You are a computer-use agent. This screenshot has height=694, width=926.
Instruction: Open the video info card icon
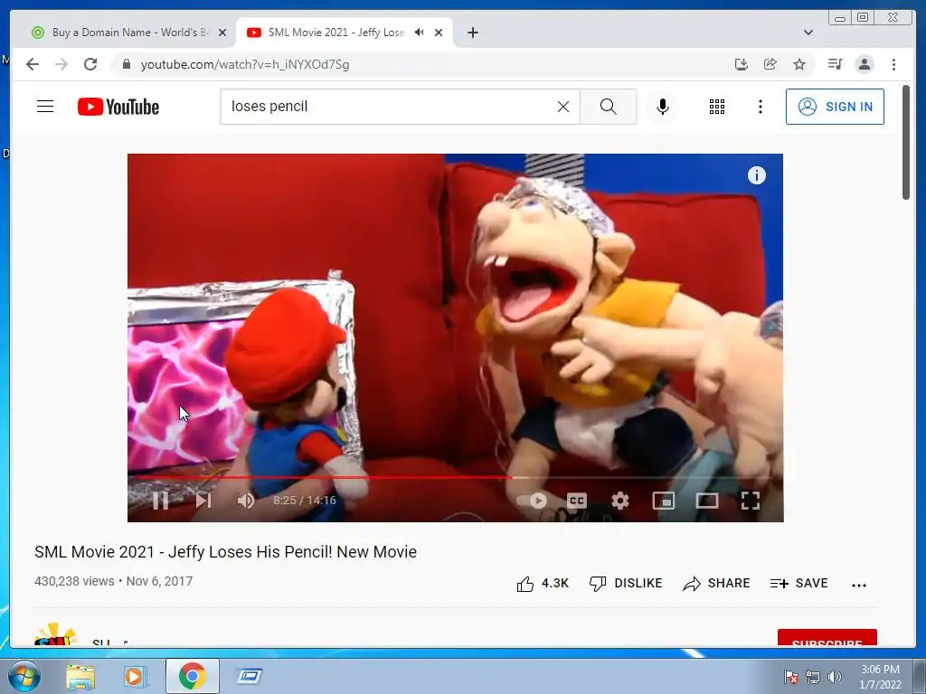[x=757, y=175]
